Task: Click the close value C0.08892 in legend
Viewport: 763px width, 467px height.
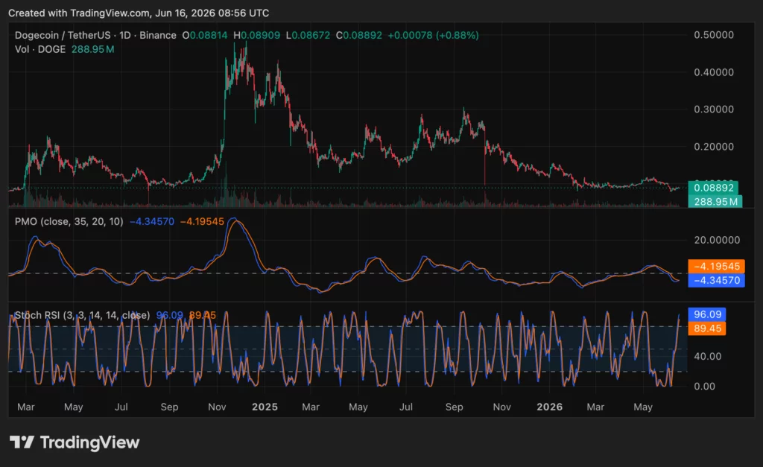Action: tap(359, 36)
